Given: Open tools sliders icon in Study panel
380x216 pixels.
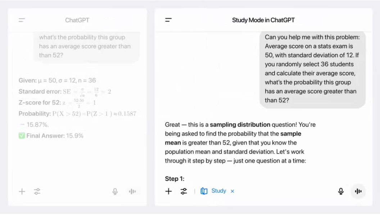Looking at the screenshot, I should (x=184, y=191).
